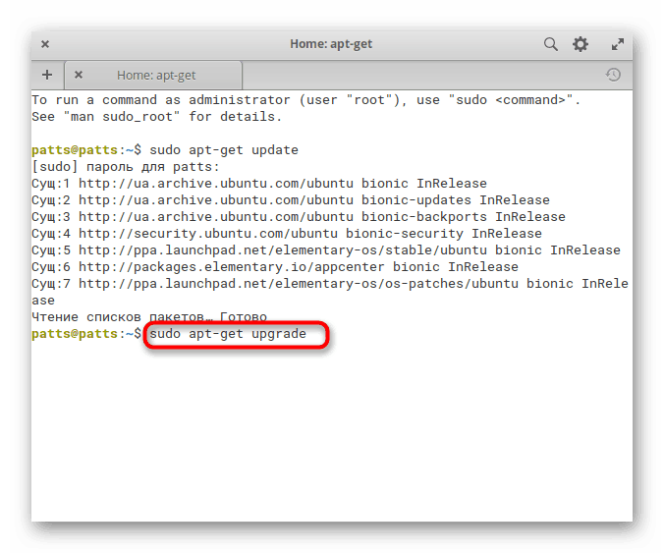The width and height of the screenshot is (664, 553).
Task: Click the Чтение списков пакетов… Готово line
Action: (x=149, y=317)
